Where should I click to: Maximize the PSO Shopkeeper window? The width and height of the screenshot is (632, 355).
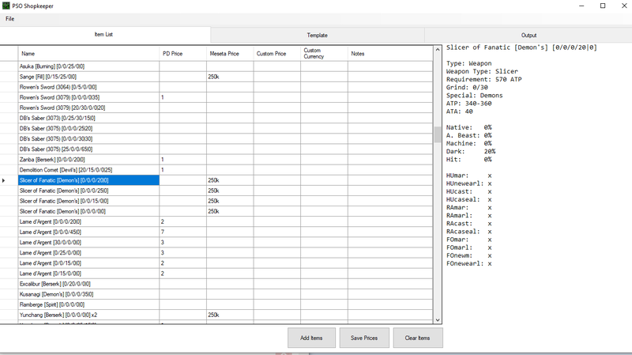coord(603,6)
